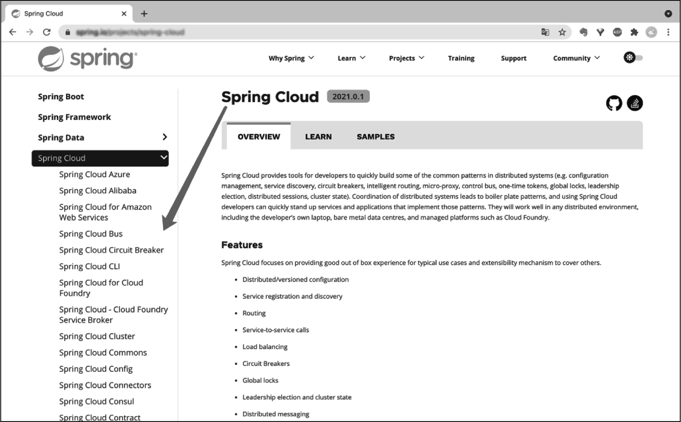Click the Spring logo to go home
This screenshot has width=681, height=422.
(x=88, y=58)
